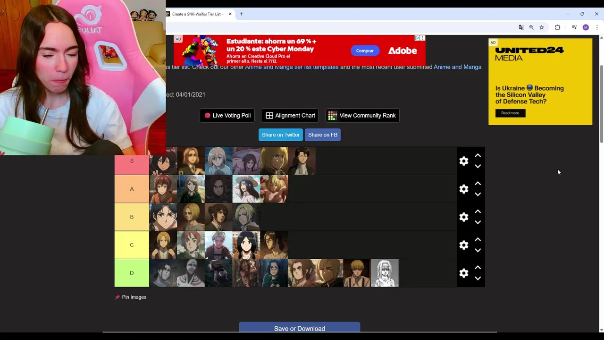This screenshot has width=604, height=340.
Task: Open the browser extensions puzzle icon
Action: 558,27
